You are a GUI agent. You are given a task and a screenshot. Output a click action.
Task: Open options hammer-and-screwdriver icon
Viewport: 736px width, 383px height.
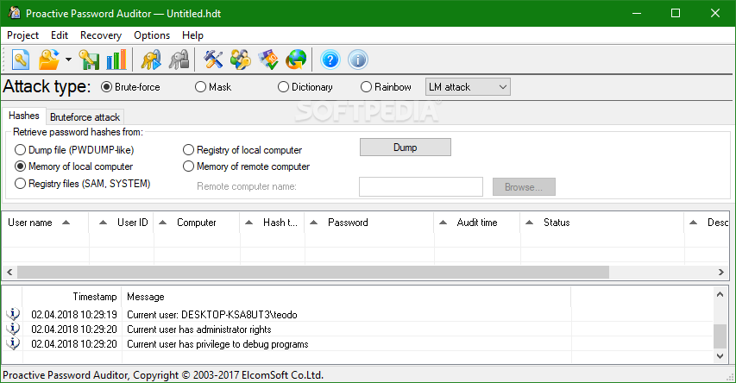pyautogui.click(x=213, y=60)
